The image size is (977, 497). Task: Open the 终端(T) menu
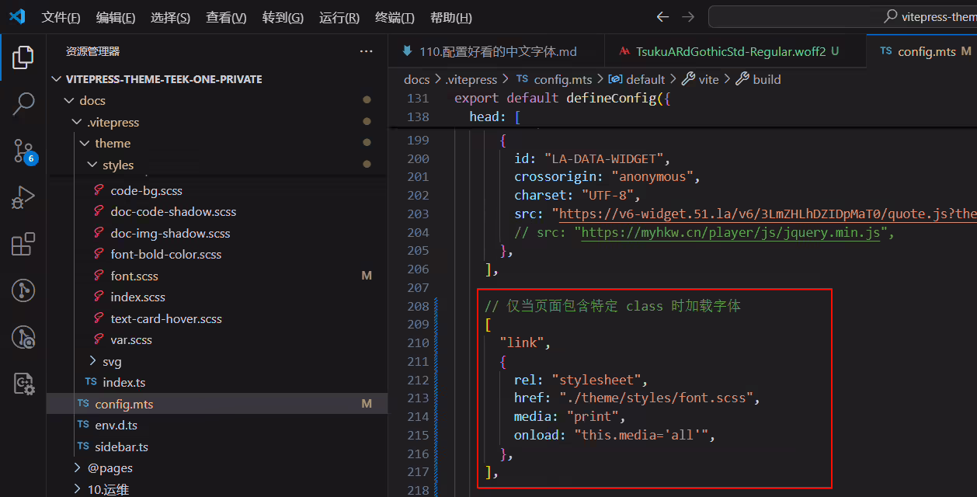(395, 18)
